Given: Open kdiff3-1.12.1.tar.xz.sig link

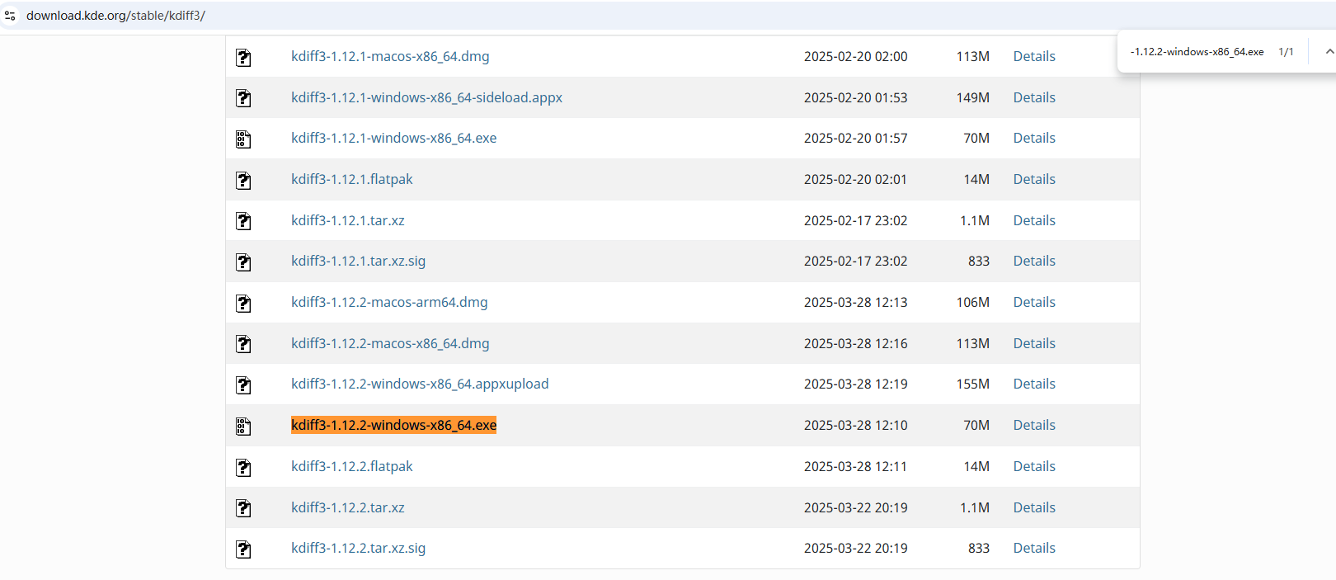Looking at the screenshot, I should point(358,261).
